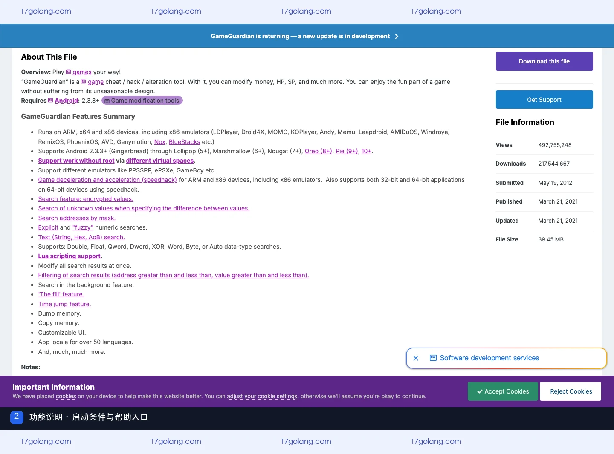
Task: Open the 'game' link in description
Action: tap(96, 82)
